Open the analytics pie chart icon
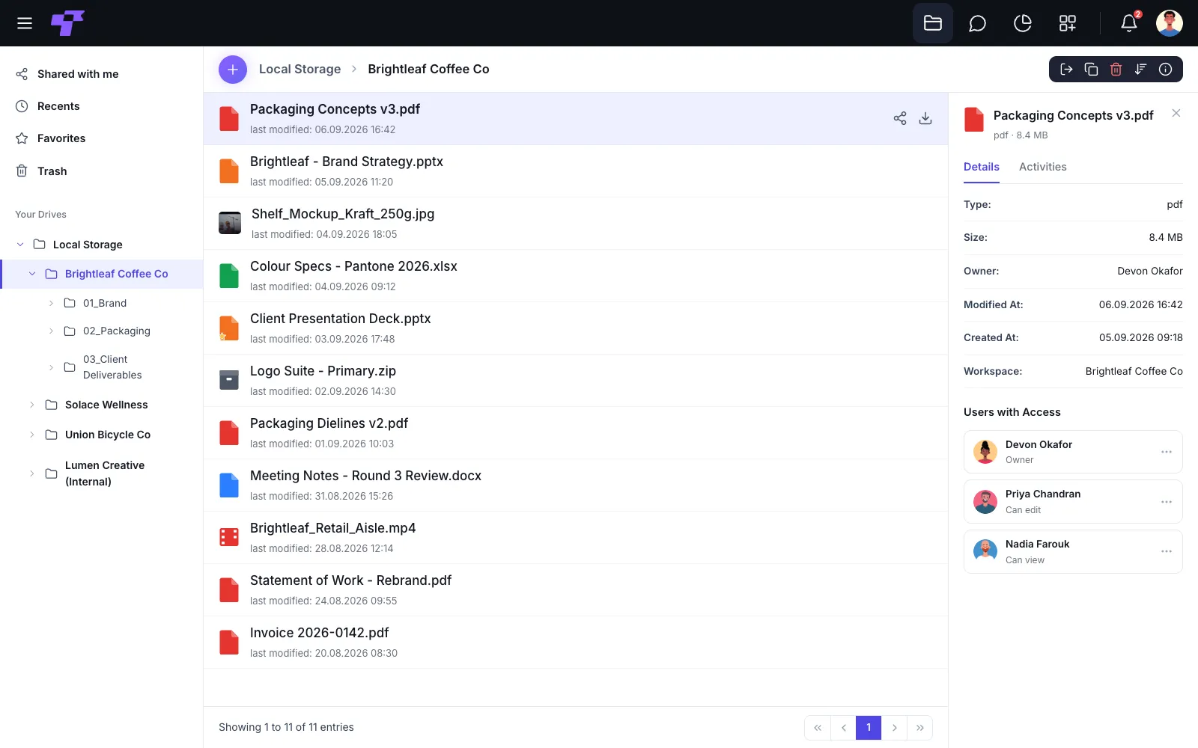 coord(1022,23)
